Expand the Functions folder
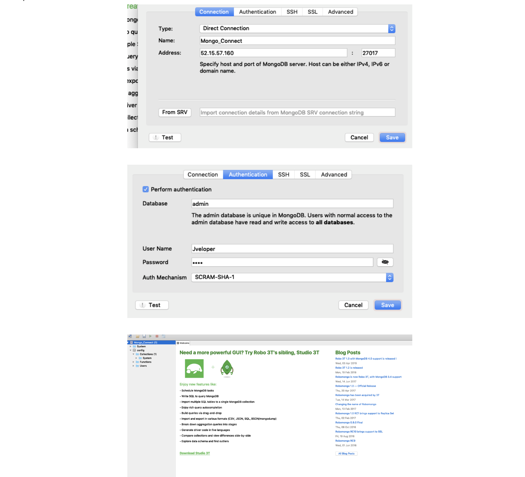 pos(133,362)
